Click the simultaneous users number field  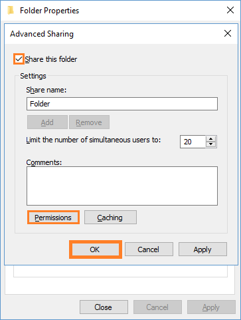[193, 142]
